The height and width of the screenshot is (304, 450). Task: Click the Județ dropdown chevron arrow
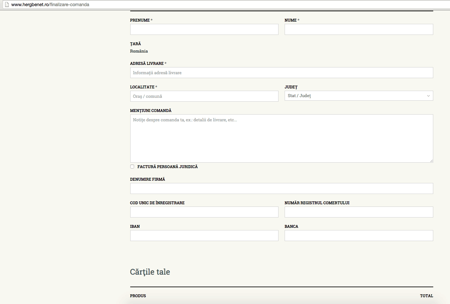(428, 96)
